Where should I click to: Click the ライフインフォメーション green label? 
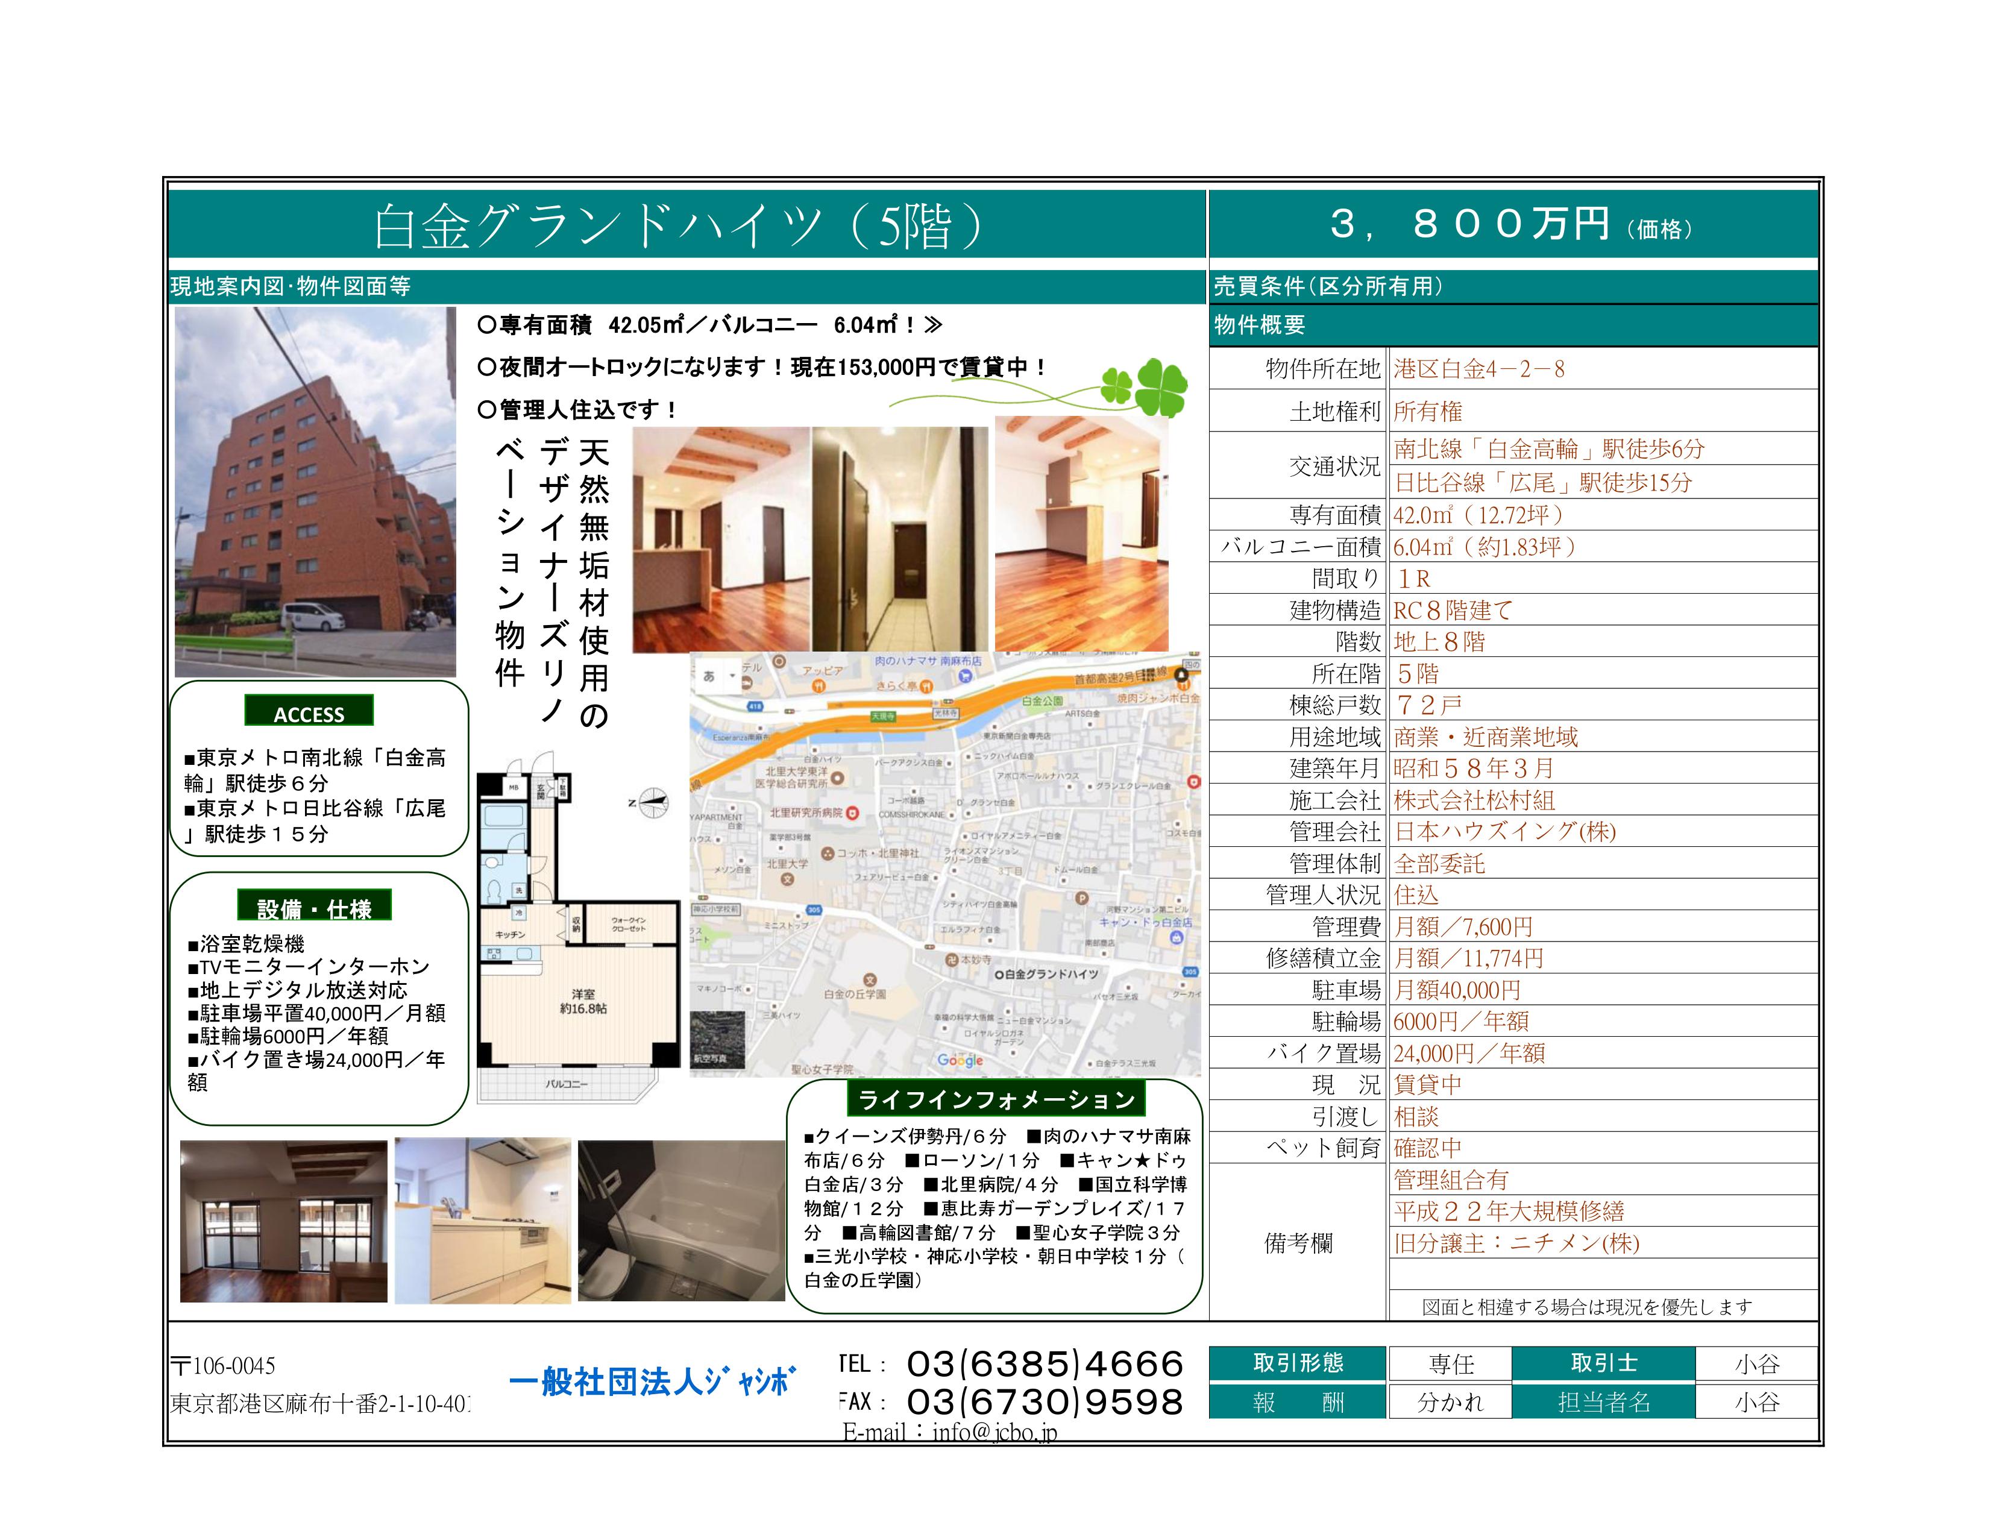click(x=996, y=1099)
